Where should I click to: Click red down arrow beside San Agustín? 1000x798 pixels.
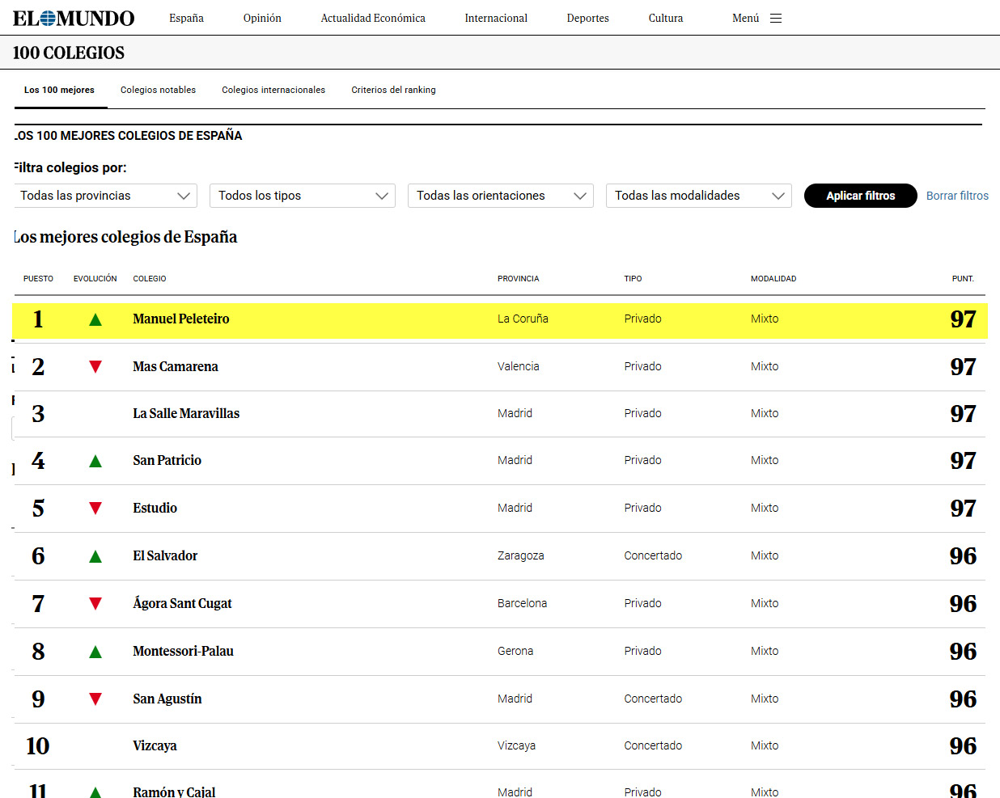[95, 699]
